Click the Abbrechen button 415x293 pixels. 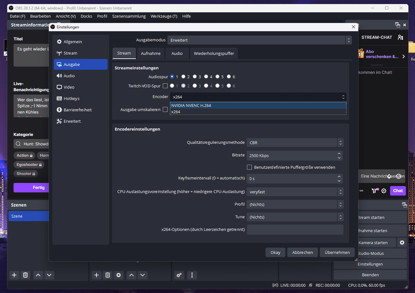[x=302, y=252]
